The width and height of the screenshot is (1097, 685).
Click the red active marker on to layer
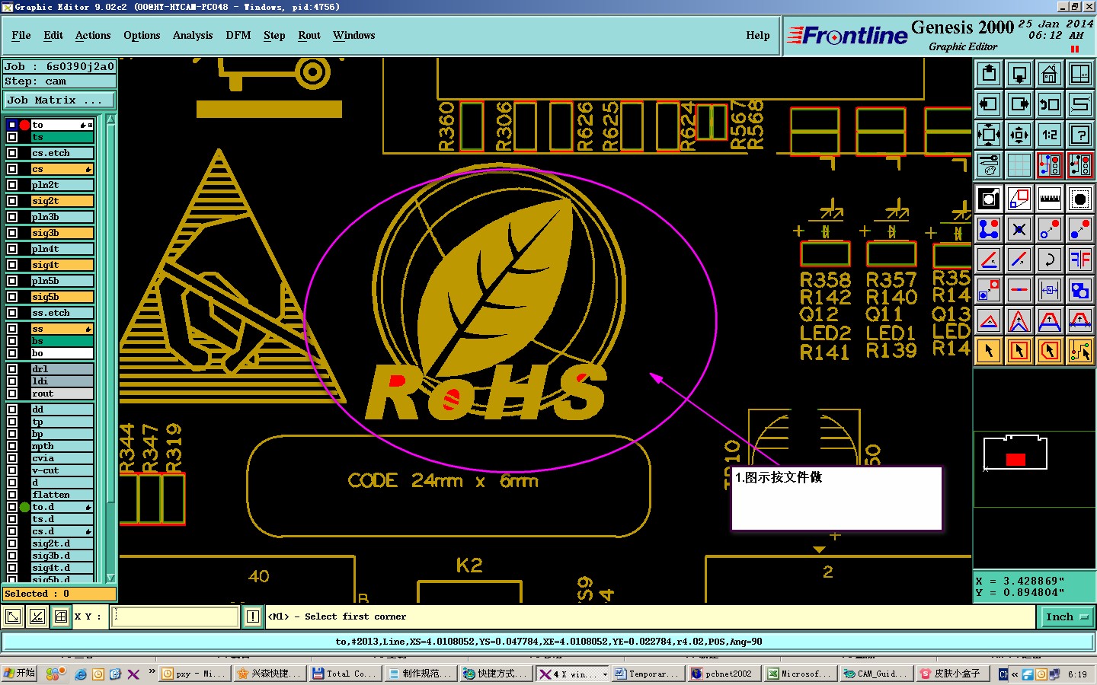(x=24, y=125)
